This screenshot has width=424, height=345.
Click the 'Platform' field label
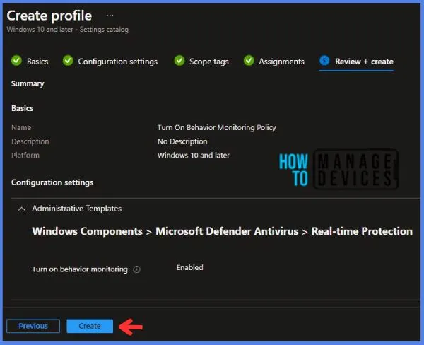coord(25,156)
